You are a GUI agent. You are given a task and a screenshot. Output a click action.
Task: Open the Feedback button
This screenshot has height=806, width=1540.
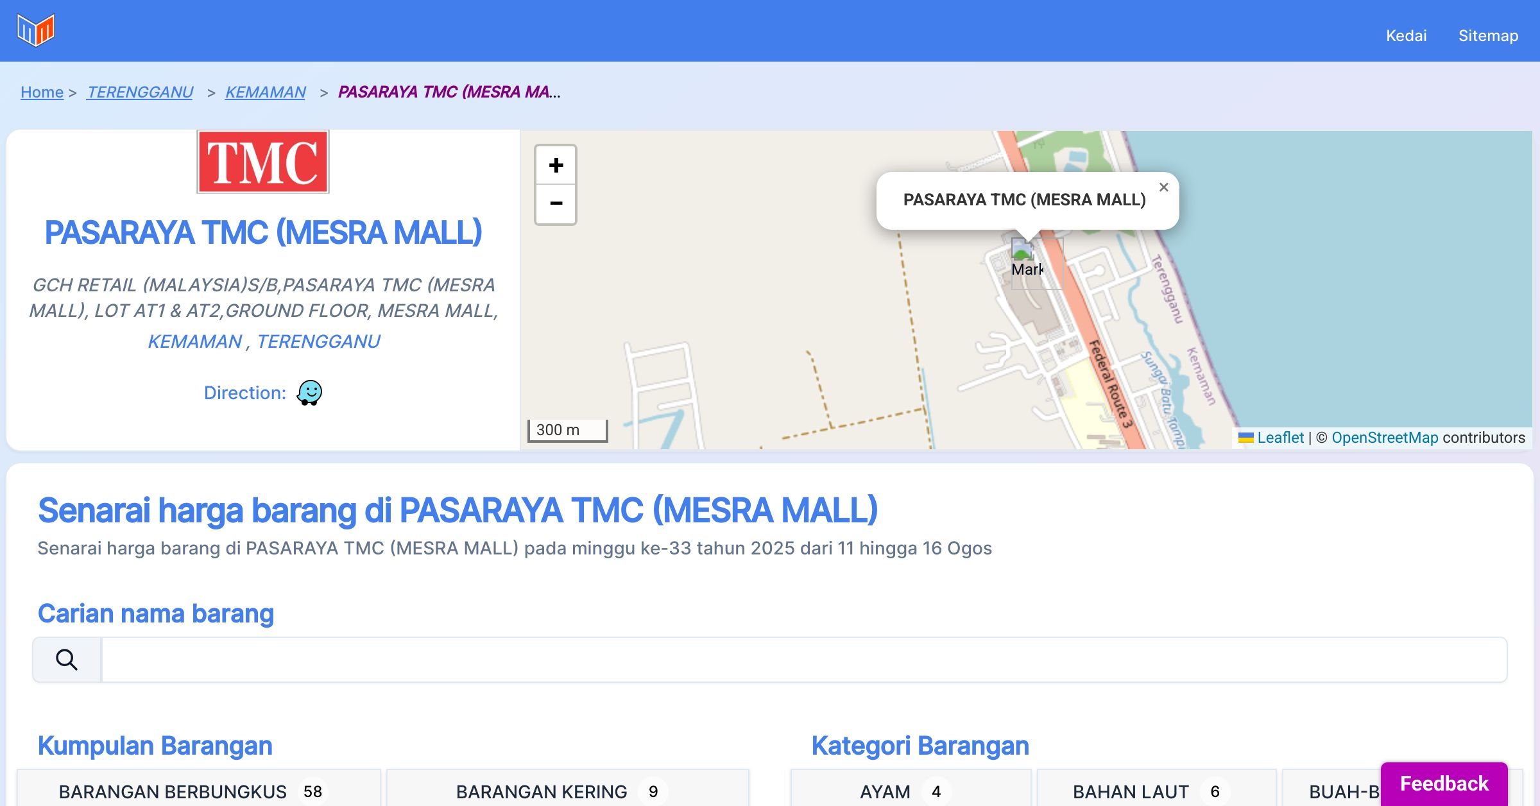click(1444, 783)
